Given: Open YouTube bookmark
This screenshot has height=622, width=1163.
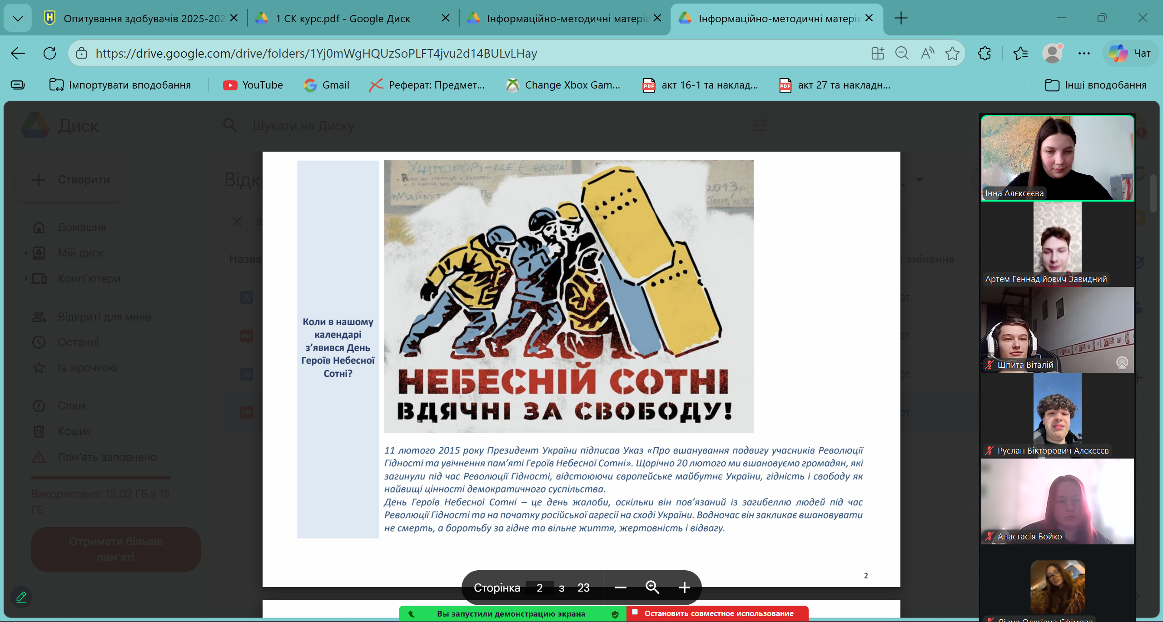Looking at the screenshot, I should (253, 85).
